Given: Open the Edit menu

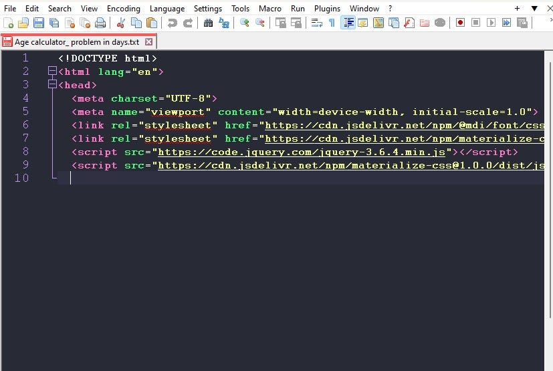Looking at the screenshot, I should tap(32, 9).
